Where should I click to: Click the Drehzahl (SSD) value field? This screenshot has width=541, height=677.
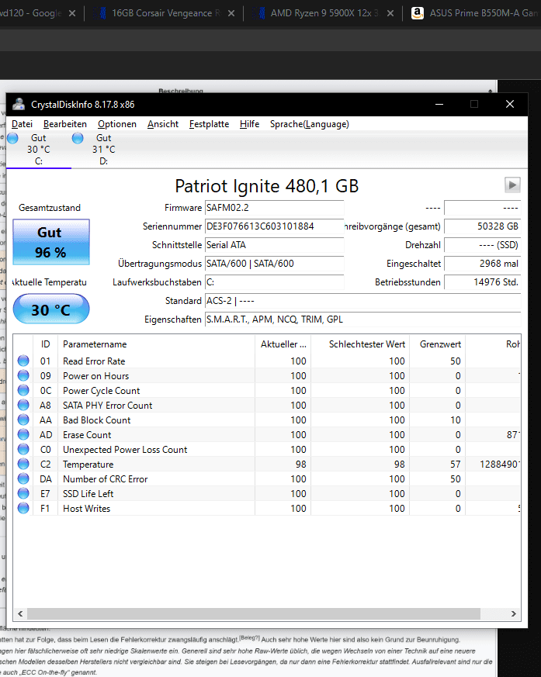(482, 245)
